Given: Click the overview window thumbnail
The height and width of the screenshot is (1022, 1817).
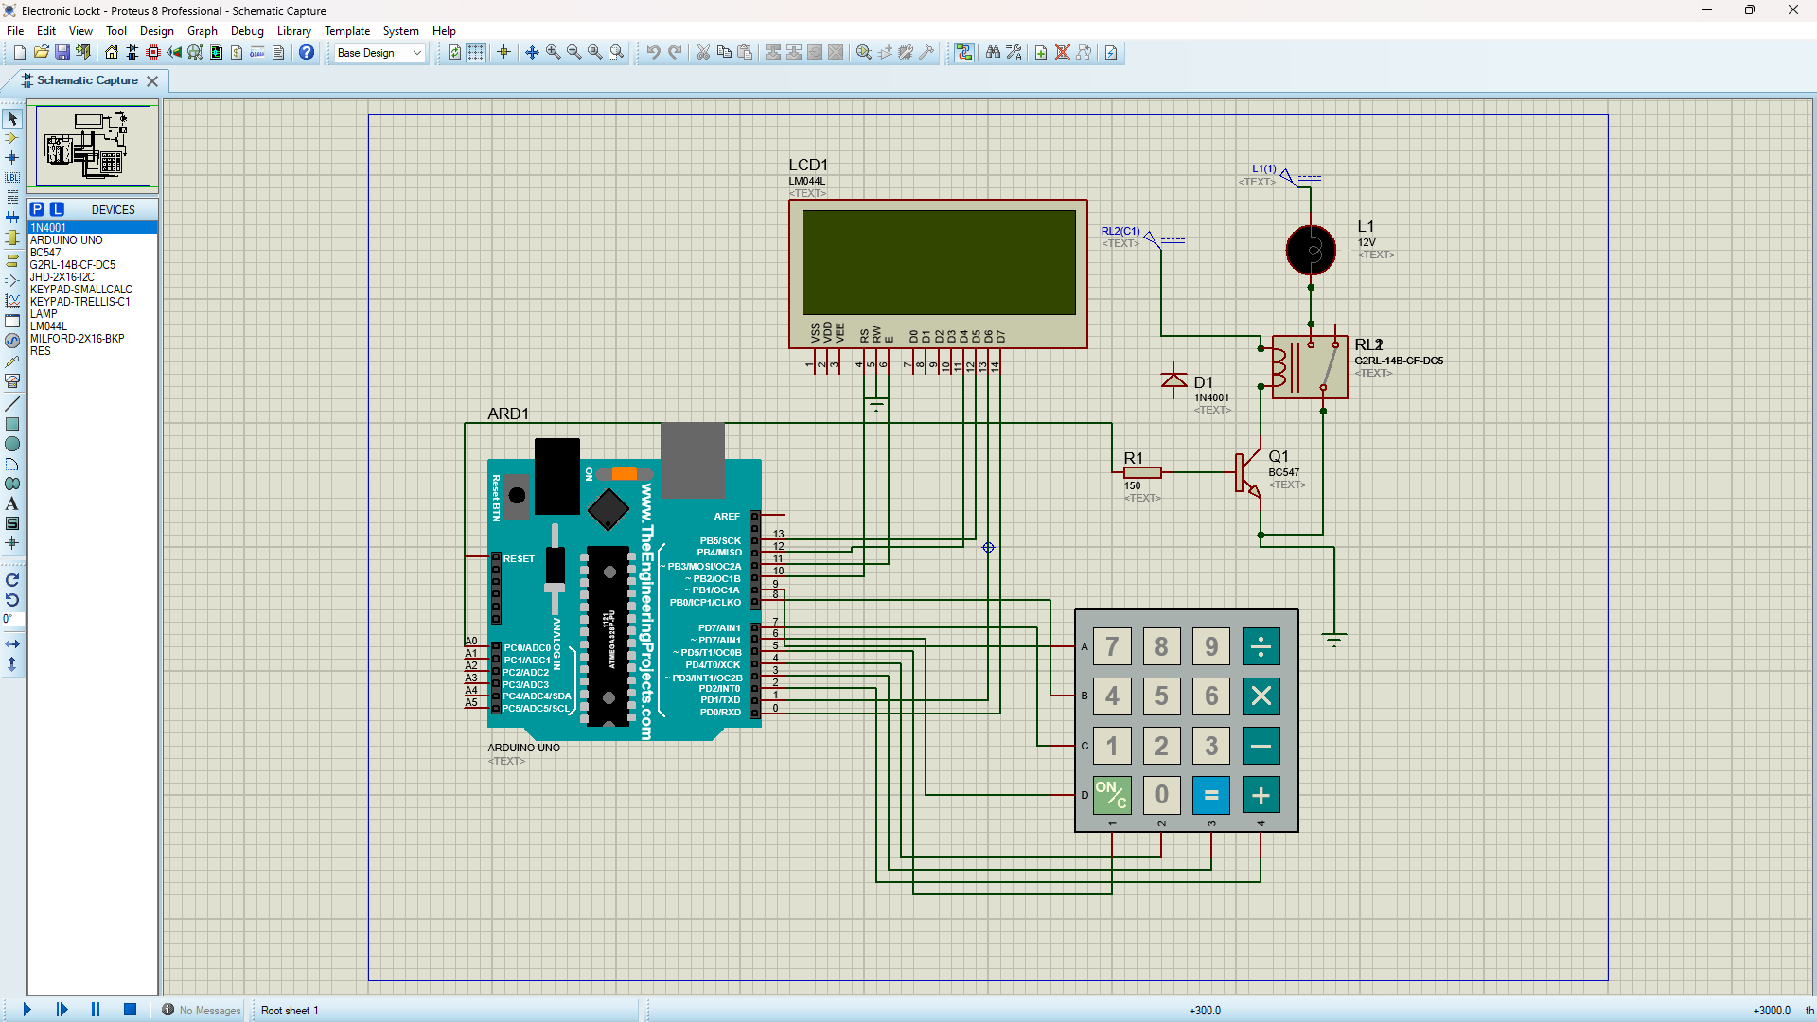Looking at the screenshot, I should coord(93,146).
